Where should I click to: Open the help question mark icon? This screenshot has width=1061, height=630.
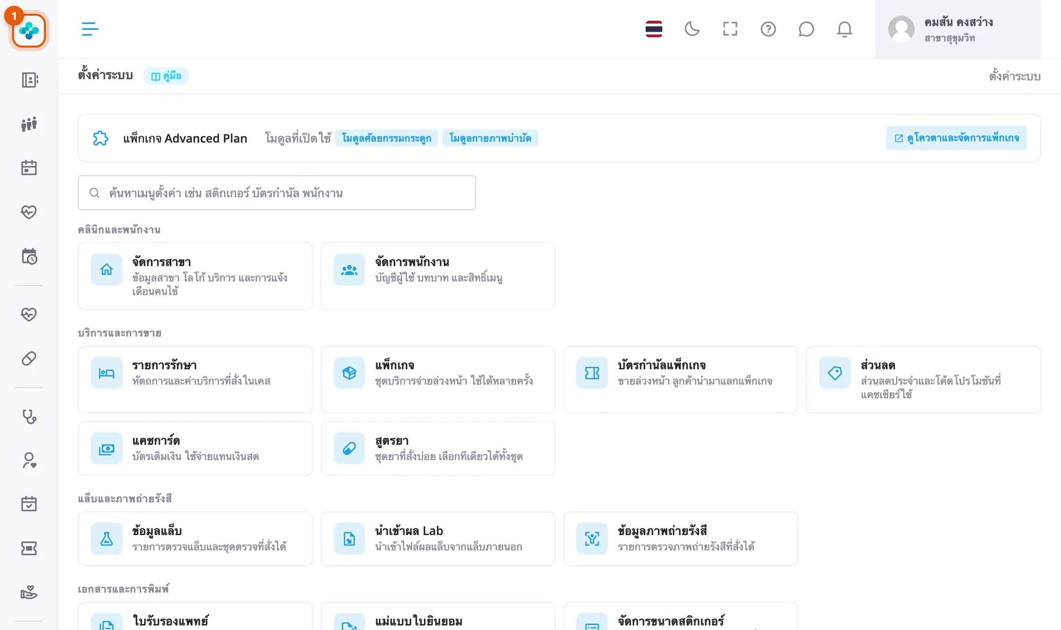point(768,29)
